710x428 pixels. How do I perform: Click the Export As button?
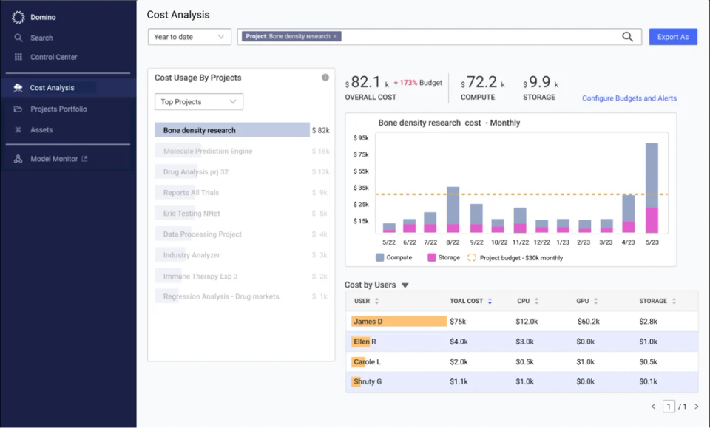[x=672, y=36]
